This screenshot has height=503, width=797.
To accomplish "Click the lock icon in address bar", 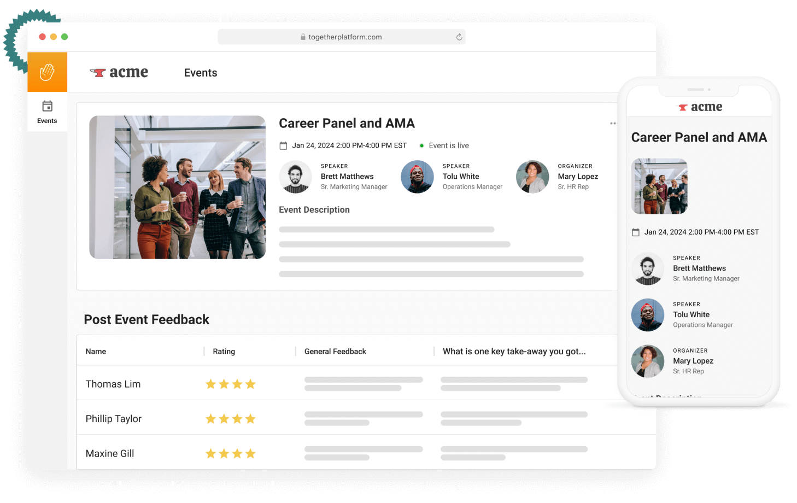I will click(x=303, y=37).
